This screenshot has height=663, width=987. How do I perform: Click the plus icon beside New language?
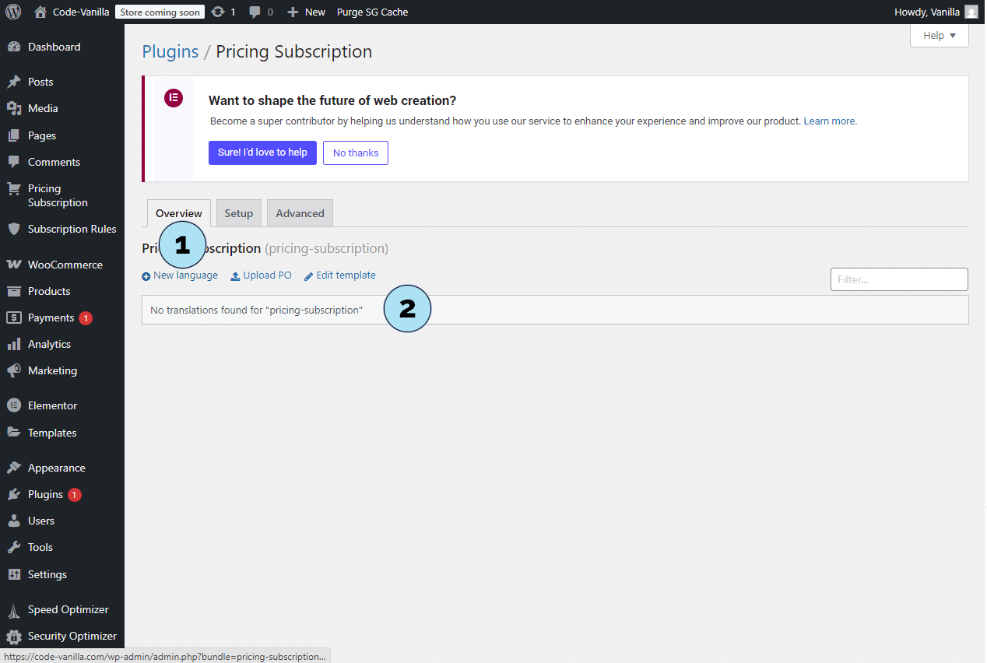coord(146,276)
